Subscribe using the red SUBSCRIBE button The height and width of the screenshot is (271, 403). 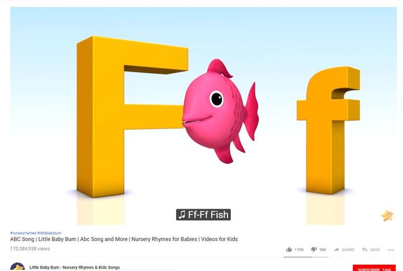374,268
